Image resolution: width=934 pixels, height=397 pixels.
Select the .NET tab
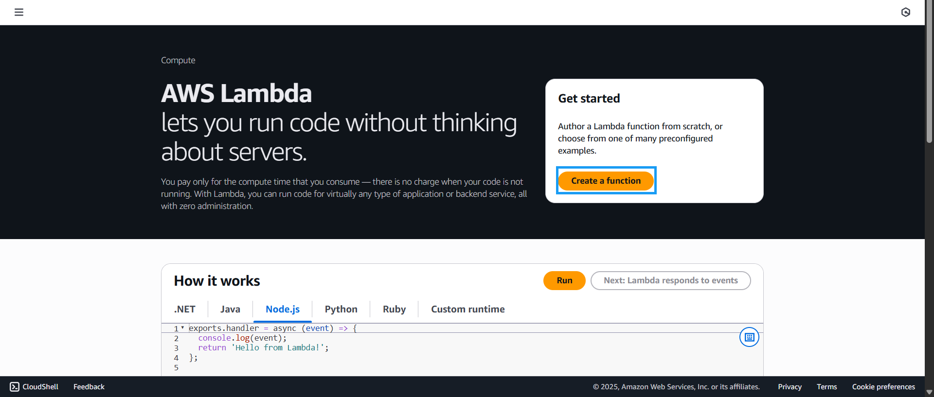tap(184, 309)
